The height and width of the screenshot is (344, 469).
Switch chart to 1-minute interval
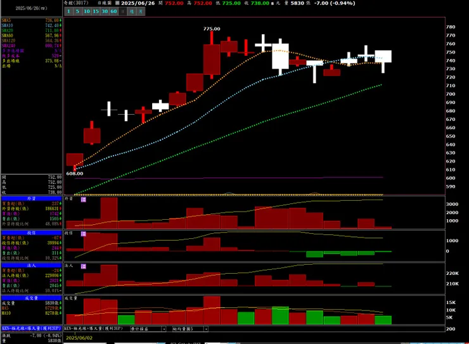[69, 11]
